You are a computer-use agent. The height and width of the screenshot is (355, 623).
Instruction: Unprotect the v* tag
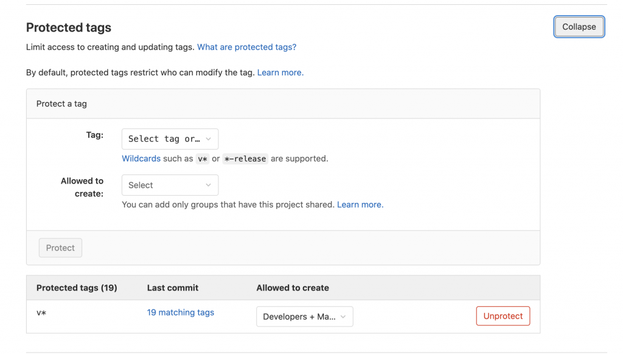(x=503, y=315)
